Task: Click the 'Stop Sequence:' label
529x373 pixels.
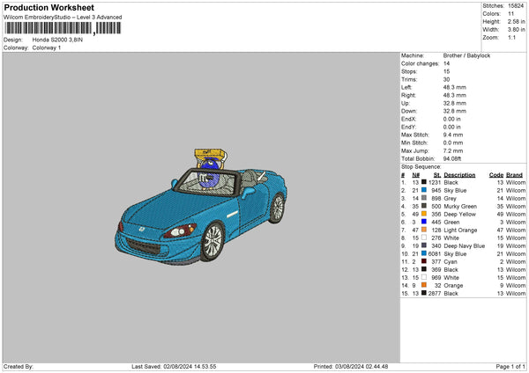Action: [x=421, y=167]
